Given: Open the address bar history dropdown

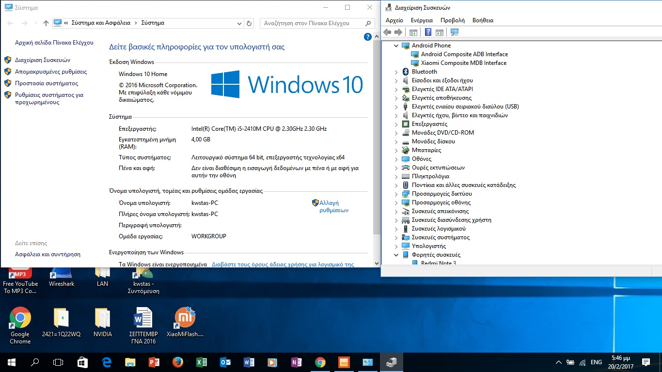Looking at the screenshot, I should (x=239, y=23).
